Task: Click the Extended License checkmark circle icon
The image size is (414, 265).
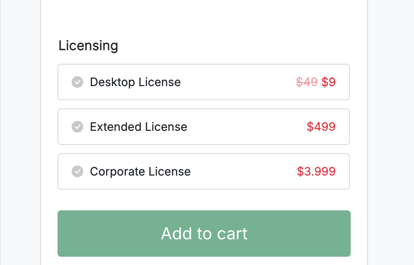Action: click(77, 127)
